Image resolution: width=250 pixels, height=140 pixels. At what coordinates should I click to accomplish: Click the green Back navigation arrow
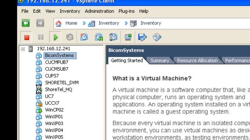[x=26, y=23]
